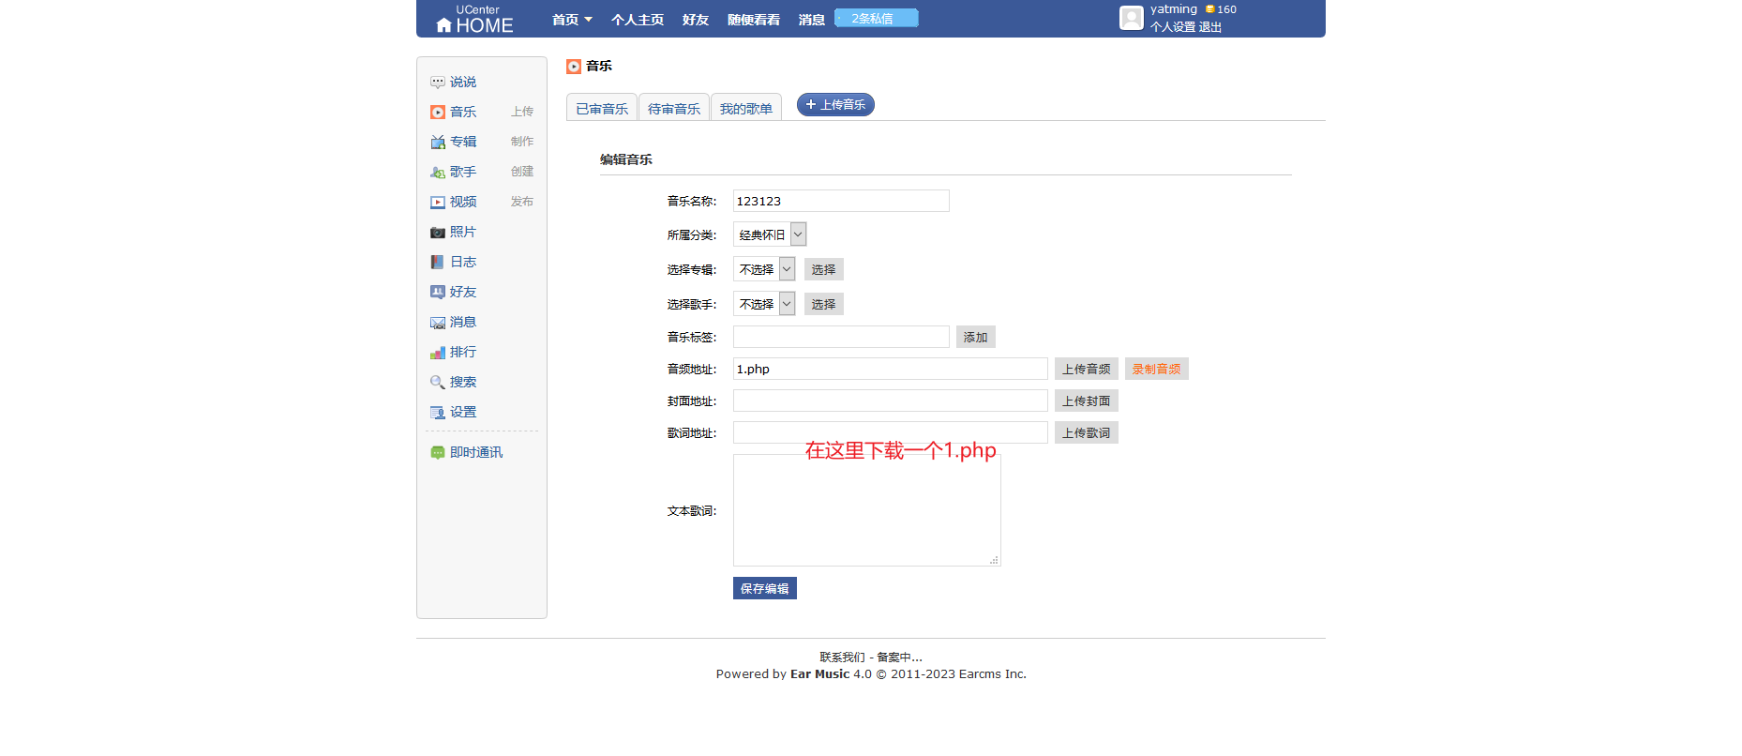Click the 上传音乐 button
The width and height of the screenshot is (1742, 756).
click(x=835, y=105)
